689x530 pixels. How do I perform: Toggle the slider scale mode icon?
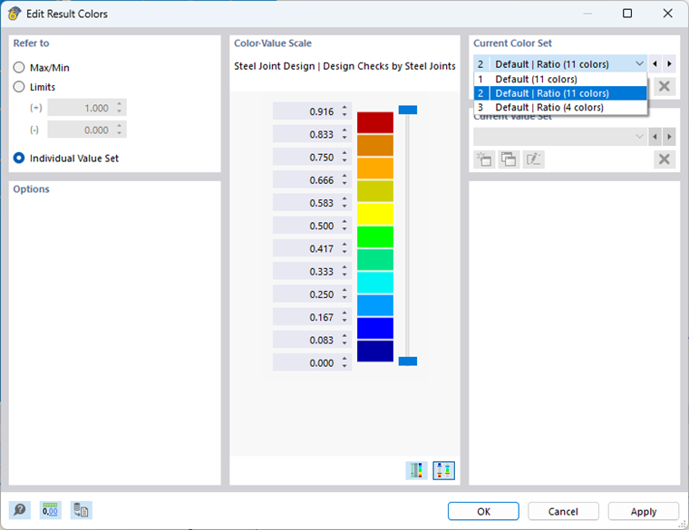(444, 471)
